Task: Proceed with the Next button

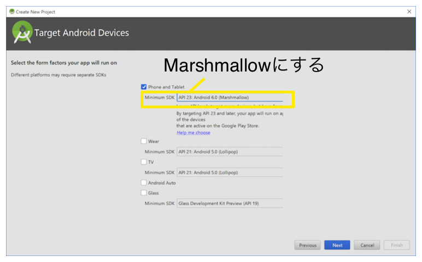Action: [337, 245]
